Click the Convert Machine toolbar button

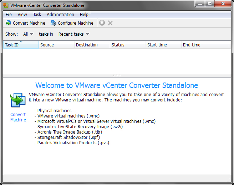pos(25,23)
